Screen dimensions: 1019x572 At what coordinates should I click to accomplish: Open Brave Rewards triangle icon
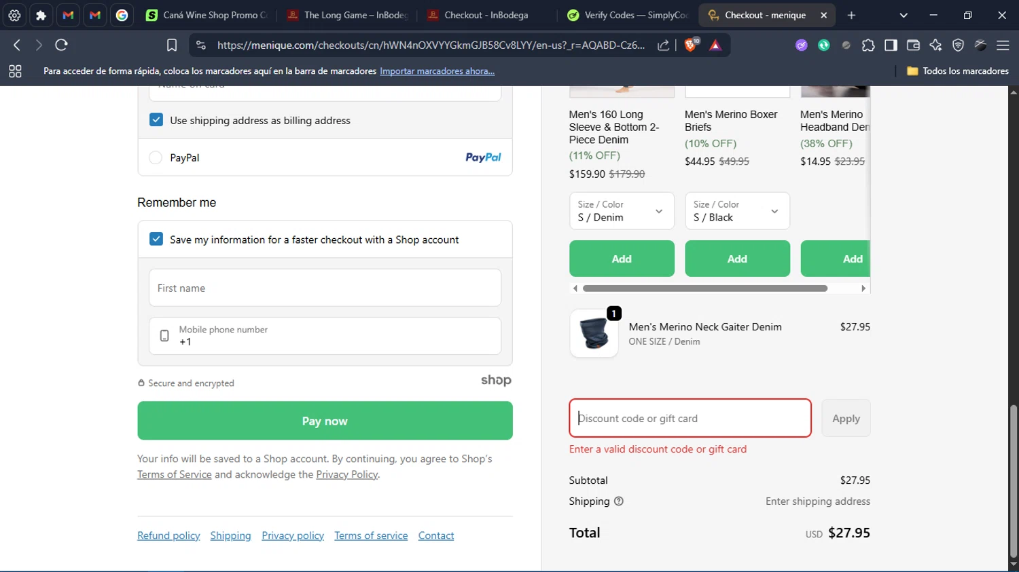pyautogui.click(x=715, y=45)
